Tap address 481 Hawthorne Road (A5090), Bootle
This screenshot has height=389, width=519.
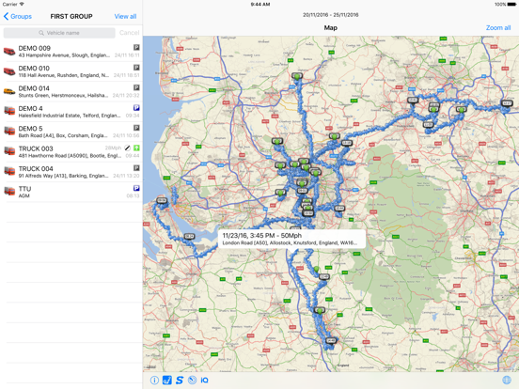[x=70, y=156]
